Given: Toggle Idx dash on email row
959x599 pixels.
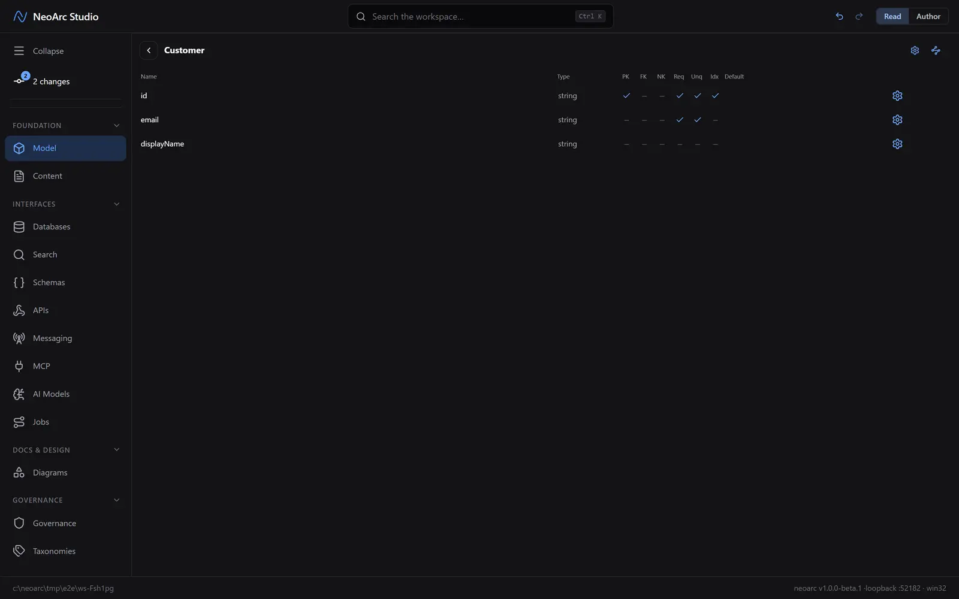Looking at the screenshot, I should pyautogui.click(x=715, y=120).
